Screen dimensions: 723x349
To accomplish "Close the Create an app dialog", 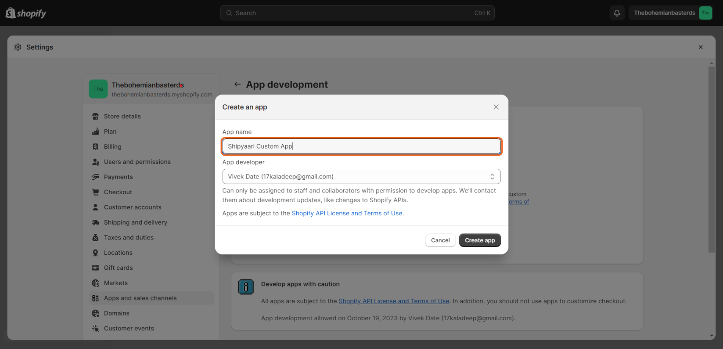I will coord(496,107).
